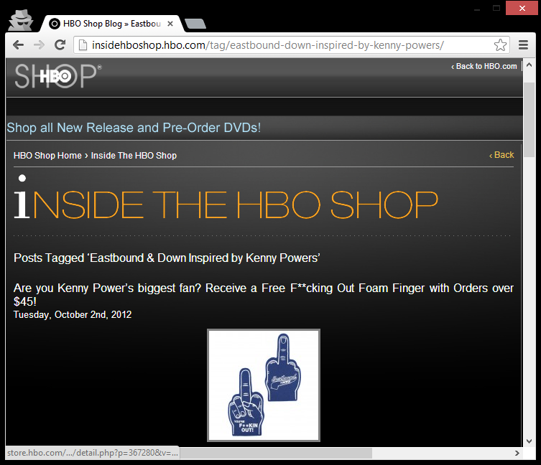The image size is (541, 465).
Task: Follow the Back to HBO.com link
Action: (484, 66)
